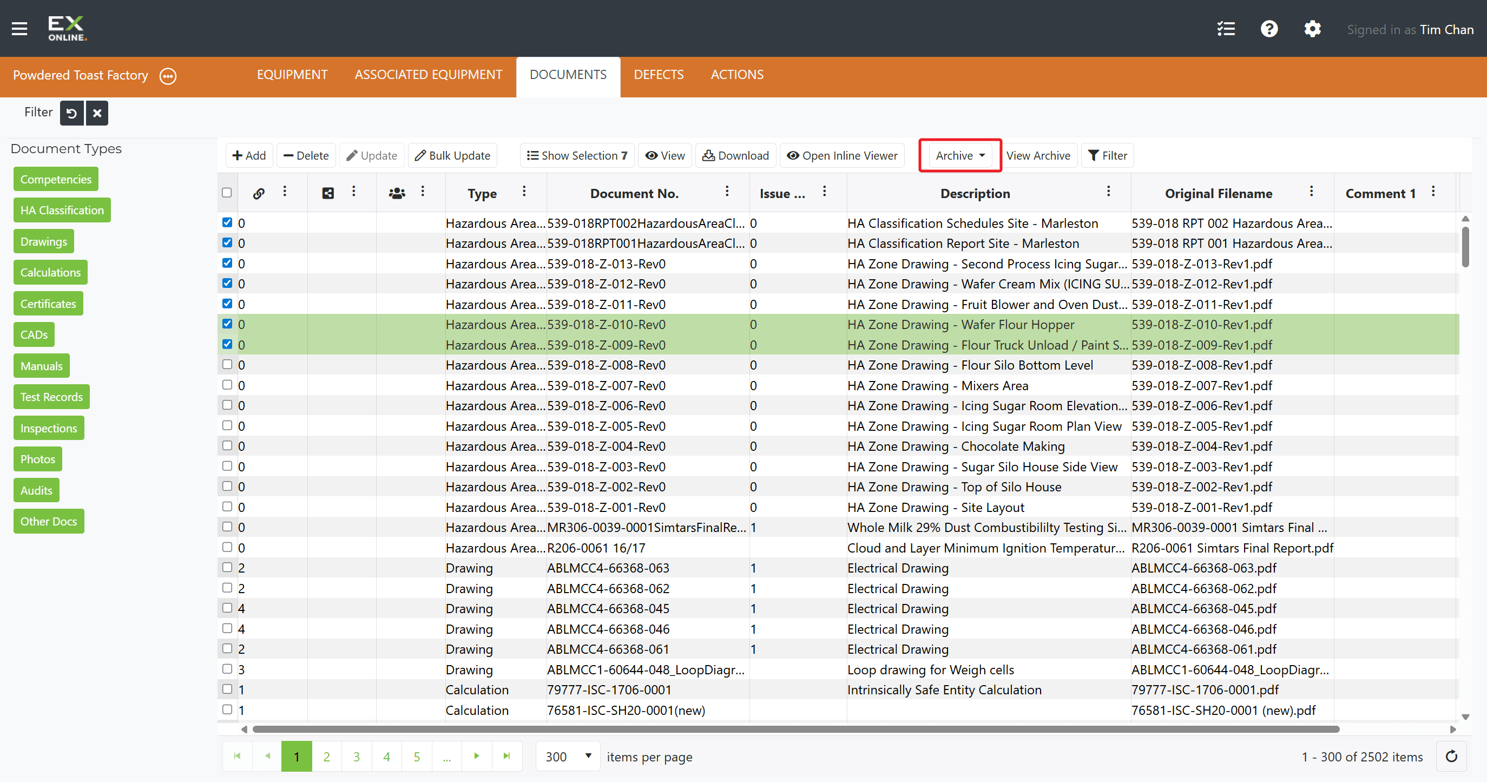
Task: Click the toolbar Filter button
Action: [x=1107, y=156]
